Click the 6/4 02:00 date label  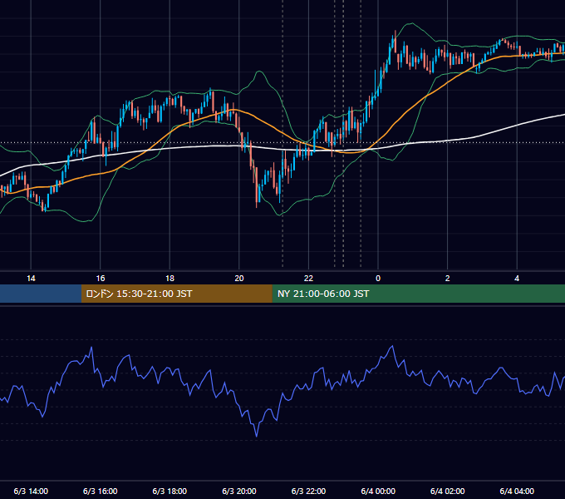pos(447,492)
